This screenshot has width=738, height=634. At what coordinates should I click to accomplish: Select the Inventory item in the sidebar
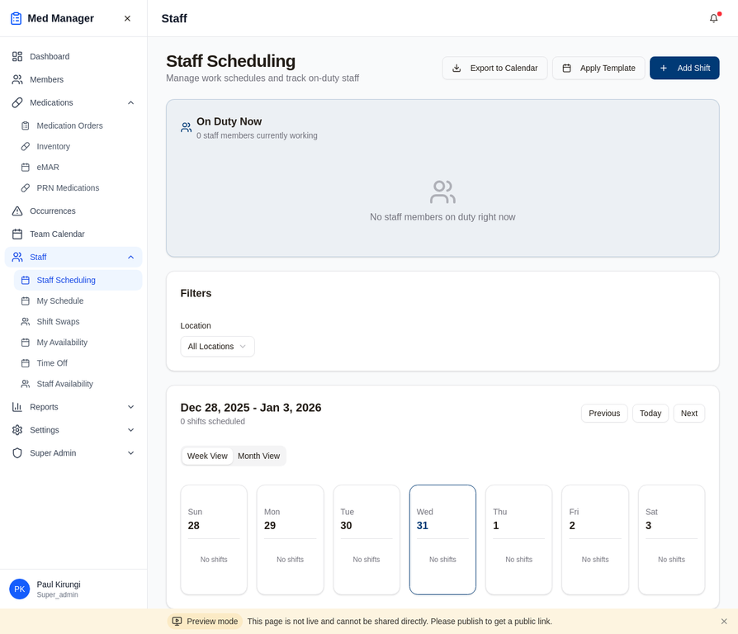52,148
